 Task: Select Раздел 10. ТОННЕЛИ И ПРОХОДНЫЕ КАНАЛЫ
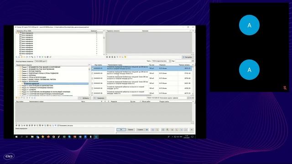37,87
